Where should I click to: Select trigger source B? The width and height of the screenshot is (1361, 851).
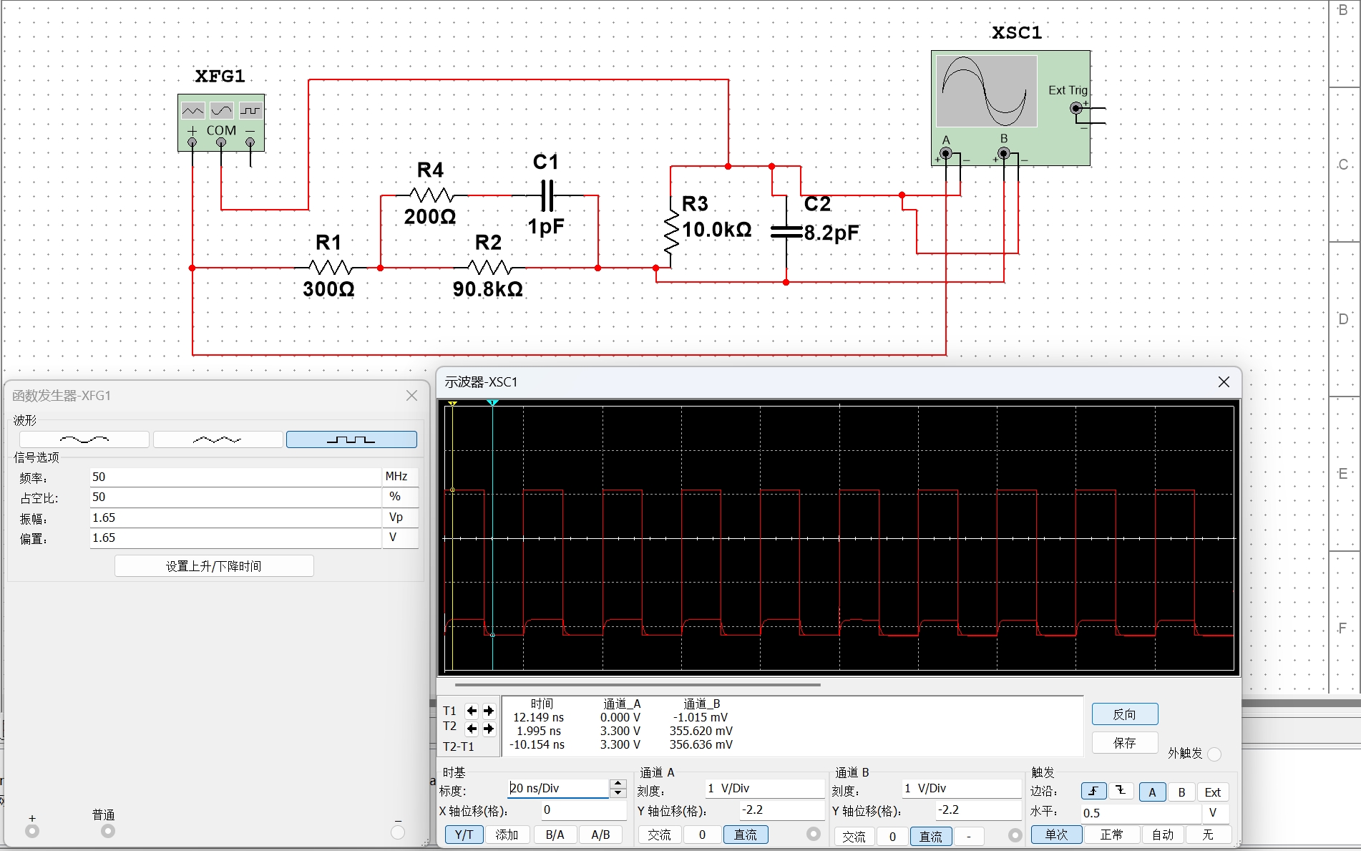point(1182,792)
